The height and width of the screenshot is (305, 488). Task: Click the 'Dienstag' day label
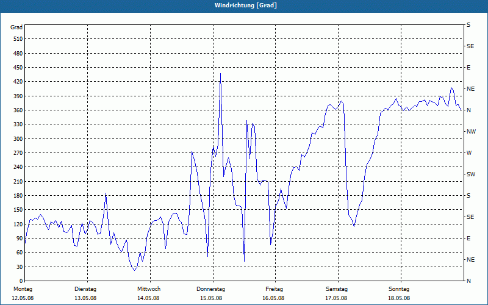(85, 289)
